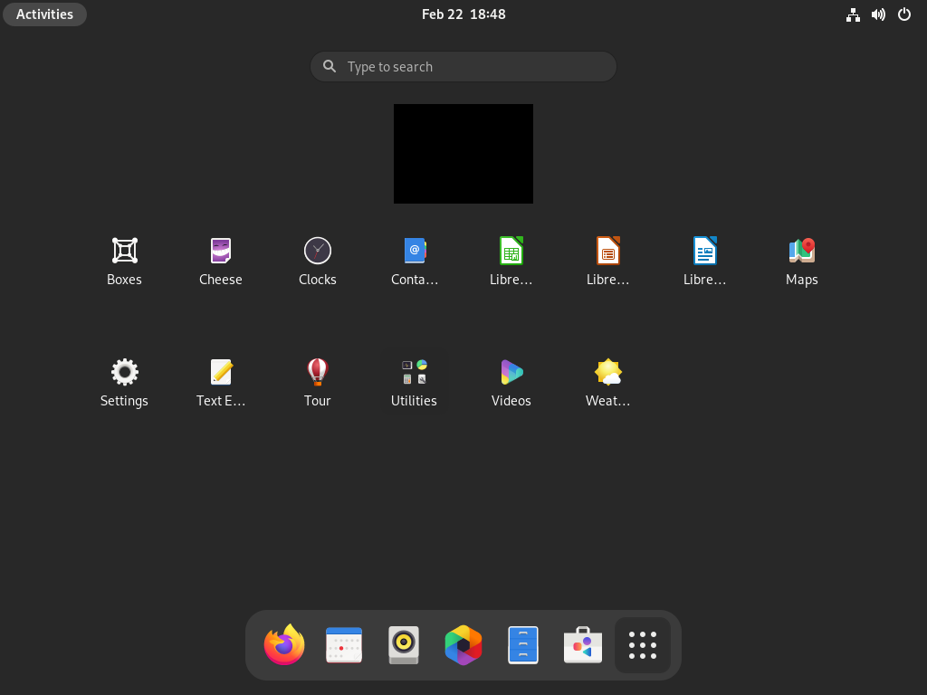The height and width of the screenshot is (695, 927).
Task: Click the network status icon
Action: coord(853,14)
